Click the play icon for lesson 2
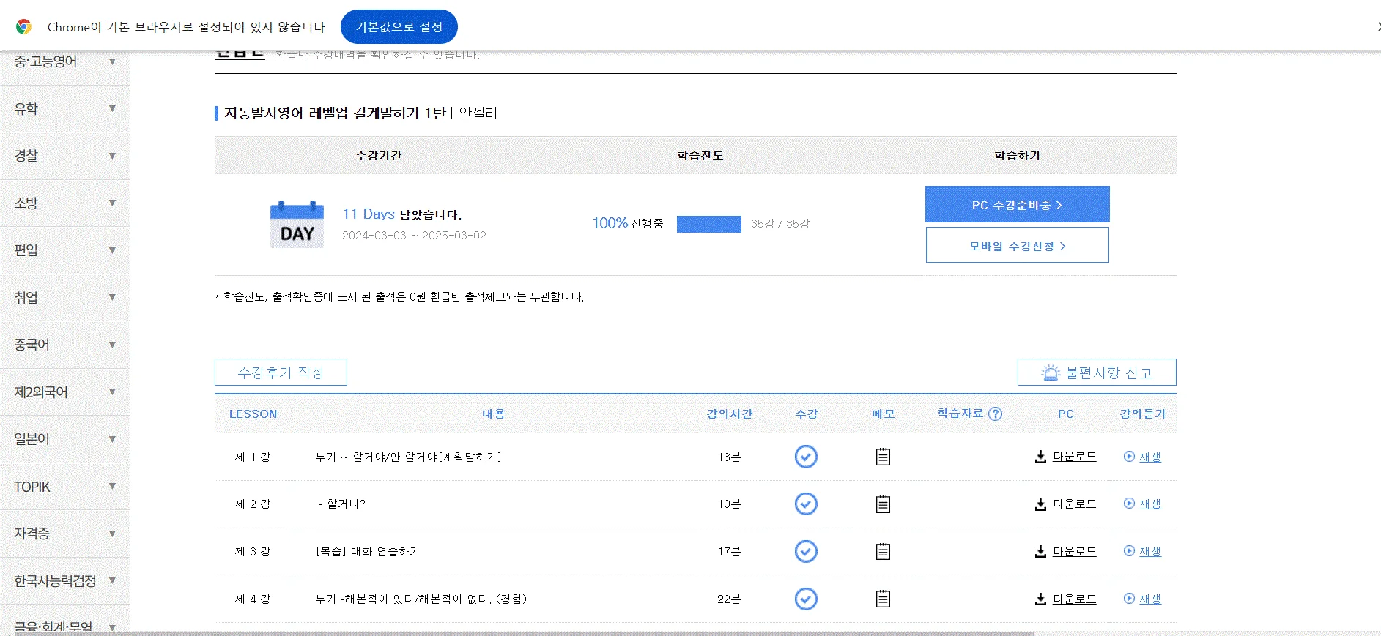1381x636 pixels. pyautogui.click(x=1129, y=503)
